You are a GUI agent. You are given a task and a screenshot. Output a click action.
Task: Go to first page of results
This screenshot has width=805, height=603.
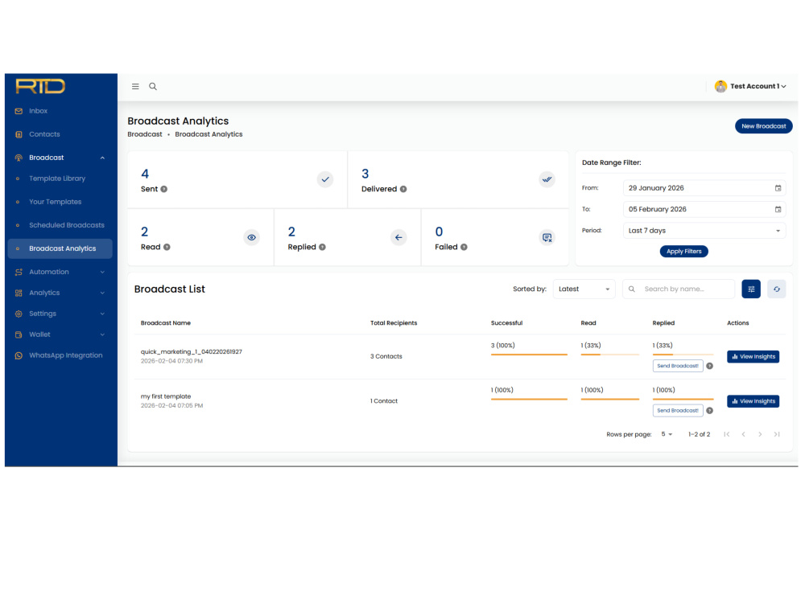click(726, 434)
